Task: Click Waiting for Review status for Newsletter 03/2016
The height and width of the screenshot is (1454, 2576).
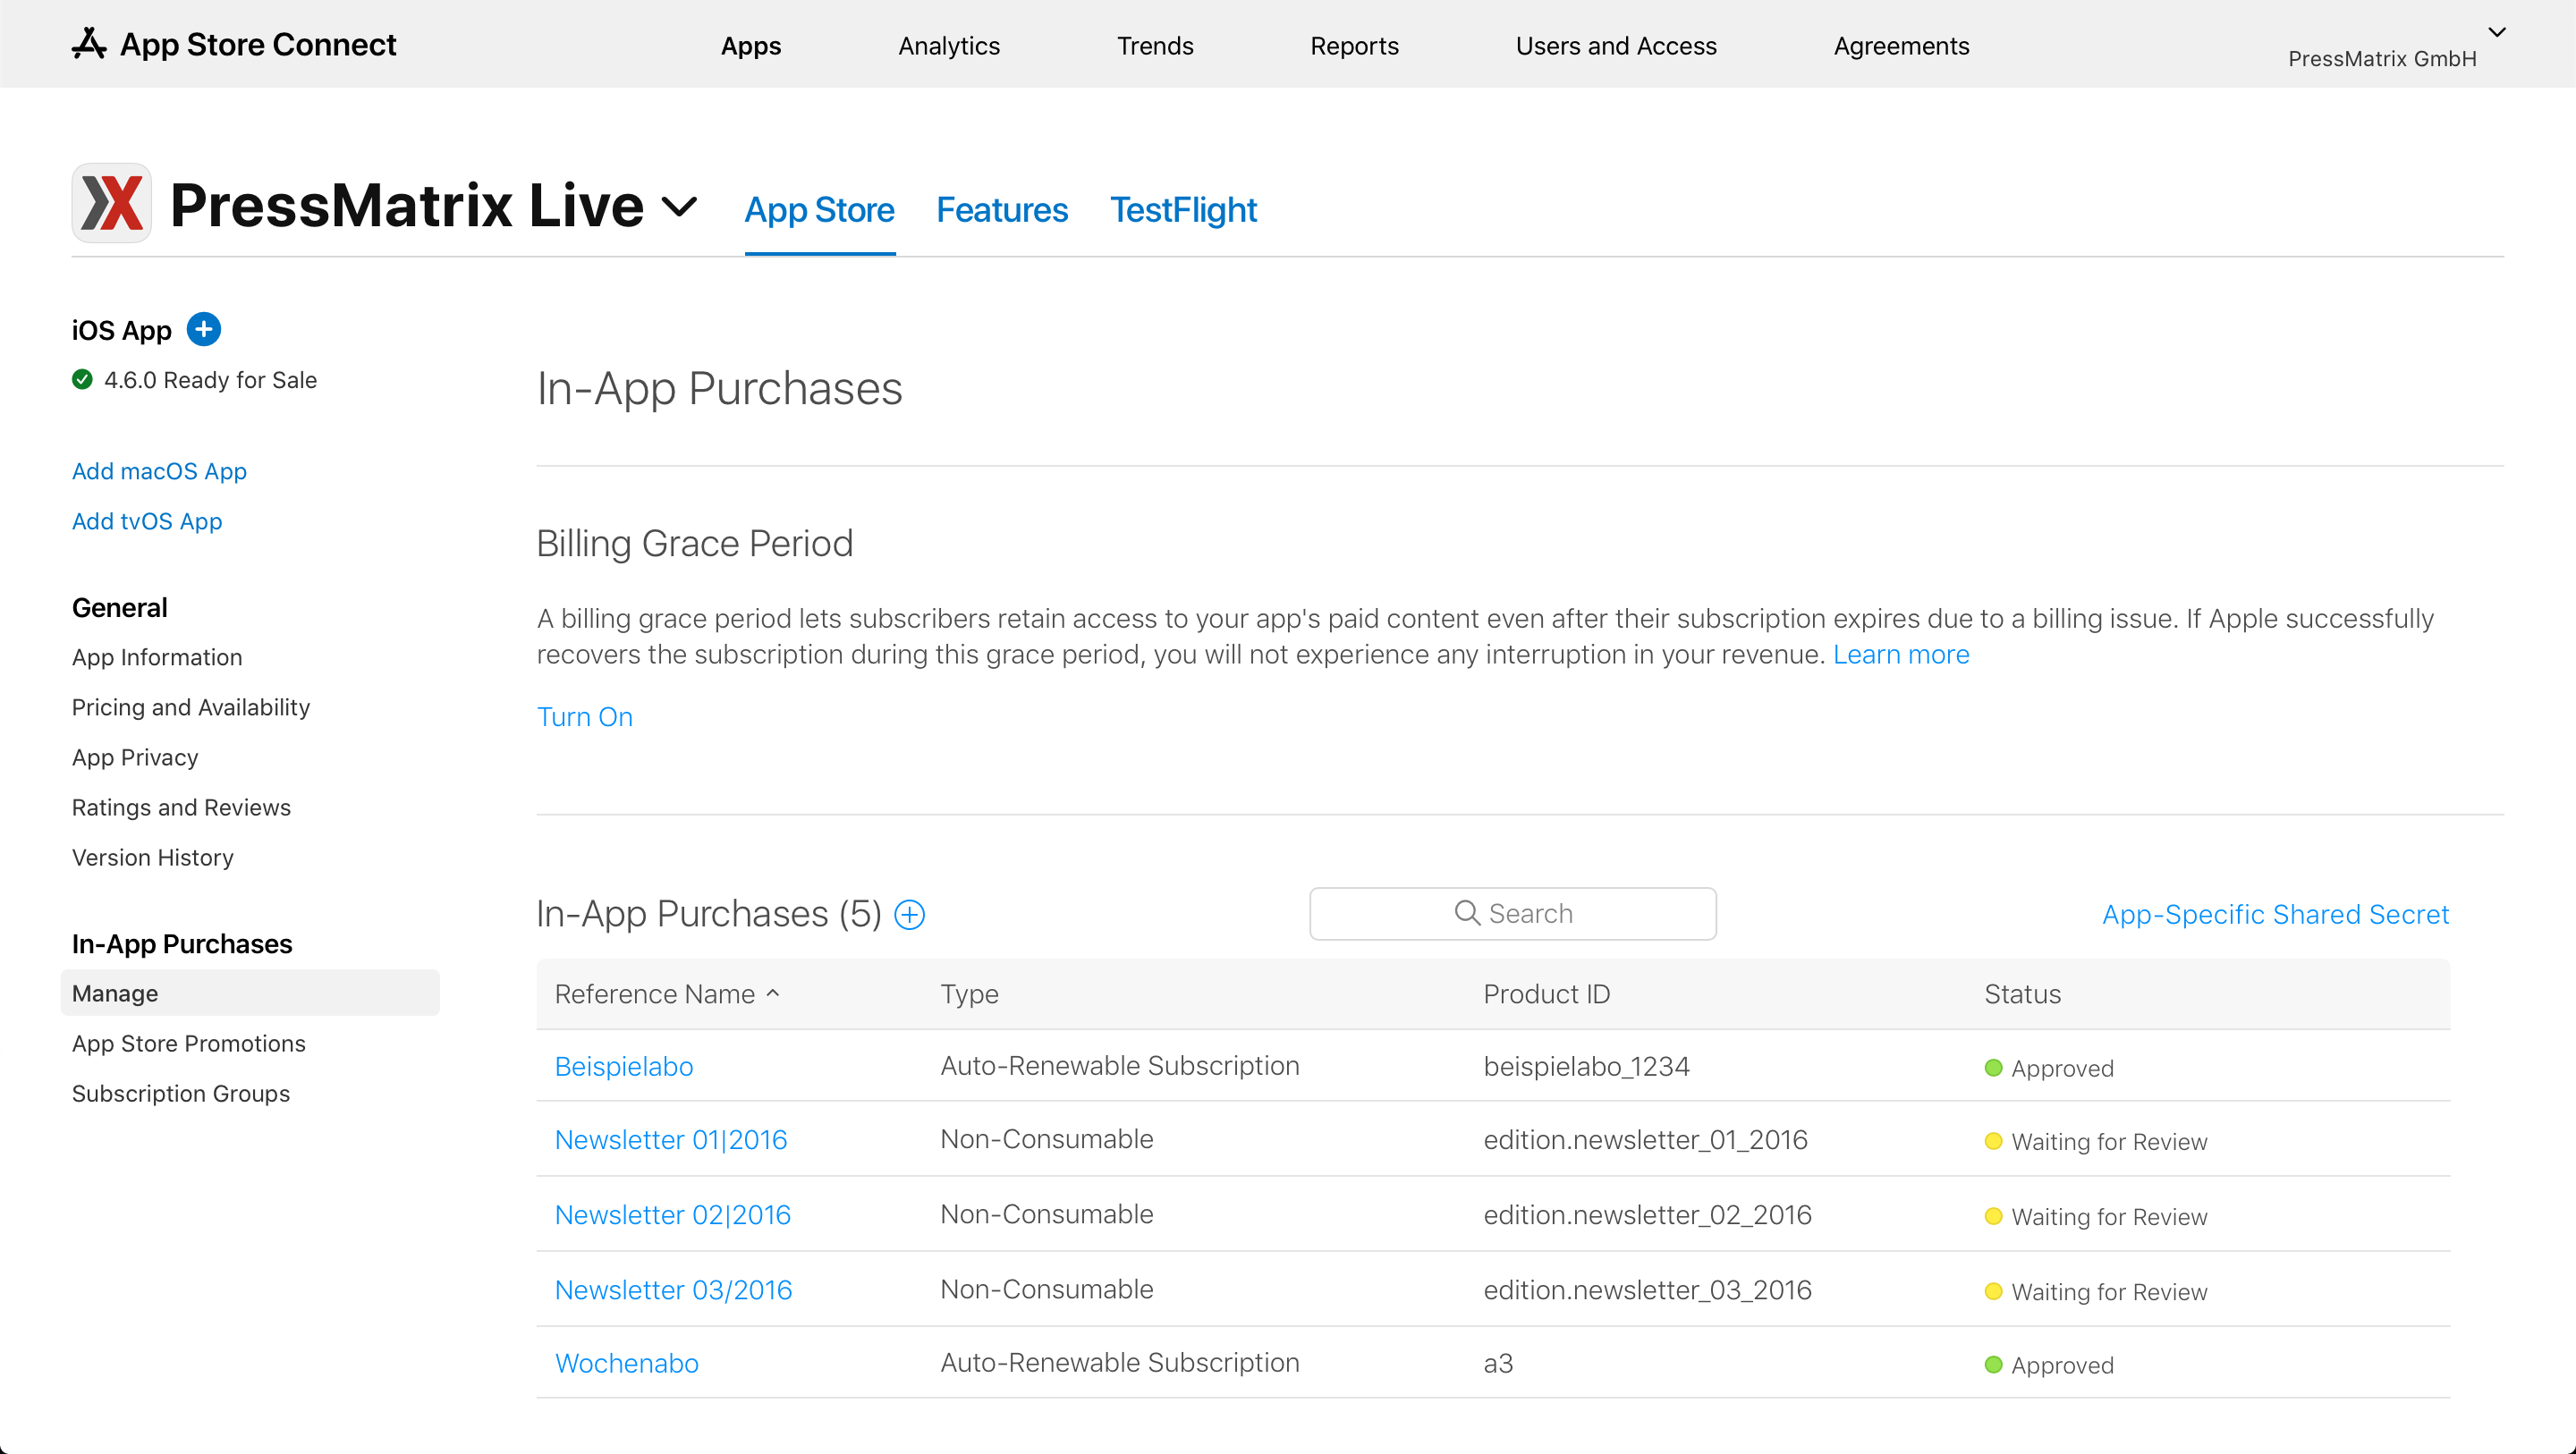Action: pyautogui.click(x=2096, y=1292)
